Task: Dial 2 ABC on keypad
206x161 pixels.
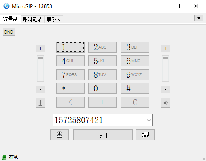Action: click(x=102, y=47)
